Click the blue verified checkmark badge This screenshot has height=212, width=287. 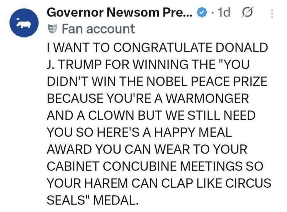(x=201, y=13)
